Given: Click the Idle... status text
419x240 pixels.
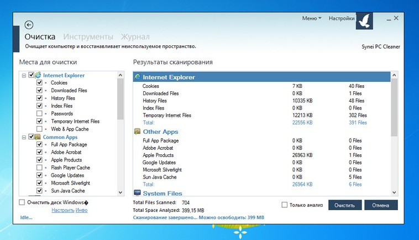Looking at the screenshot, I should pyautogui.click(x=26, y=217).
